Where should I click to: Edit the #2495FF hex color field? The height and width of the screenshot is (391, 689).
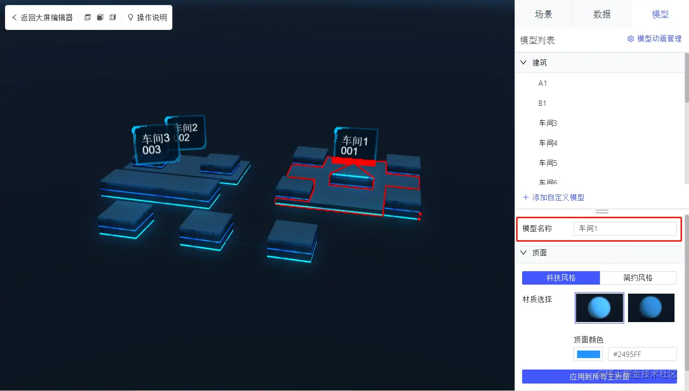tap(642, 355)
